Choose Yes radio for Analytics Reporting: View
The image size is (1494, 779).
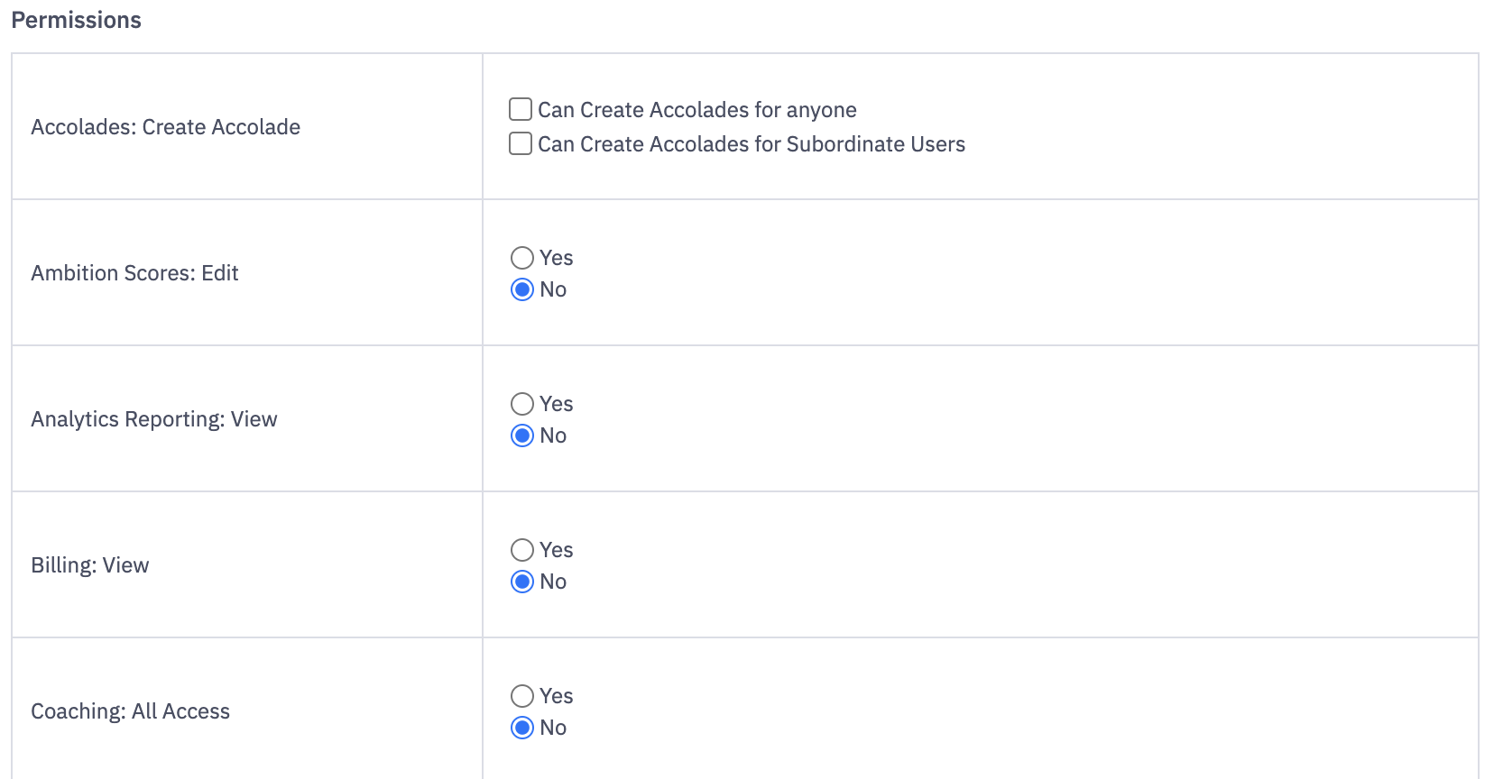(x=522, y=404)
